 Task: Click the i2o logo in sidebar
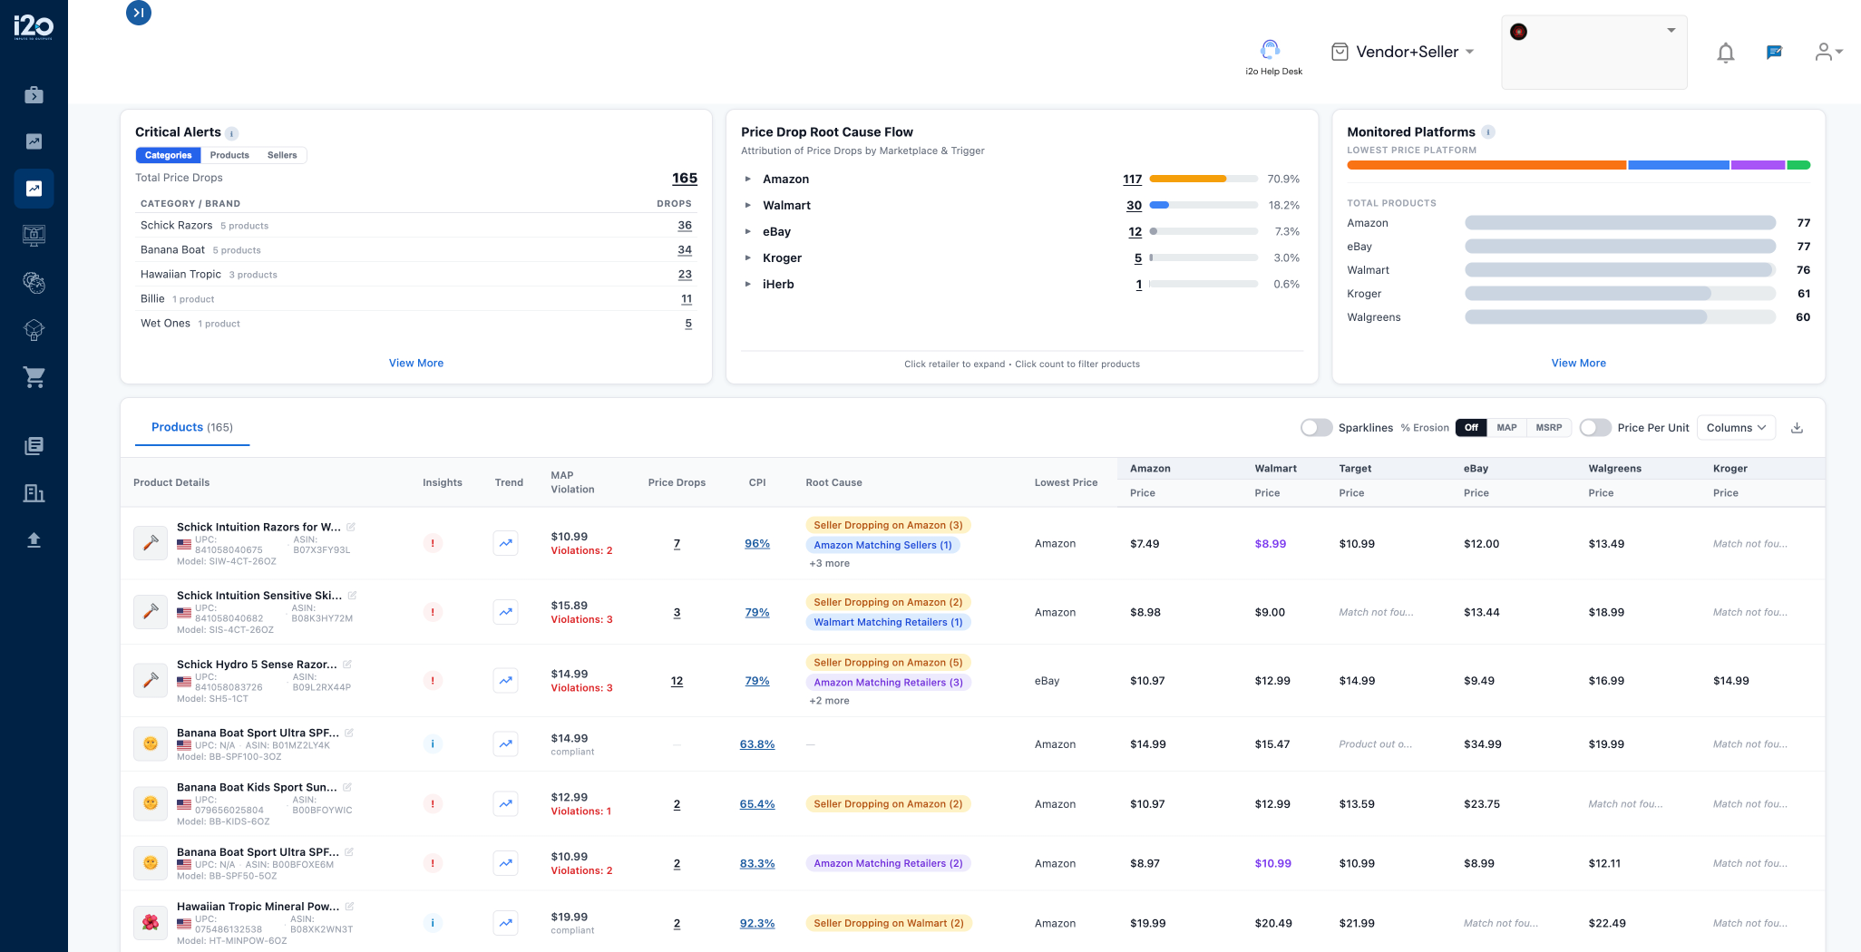click(34, 27)
